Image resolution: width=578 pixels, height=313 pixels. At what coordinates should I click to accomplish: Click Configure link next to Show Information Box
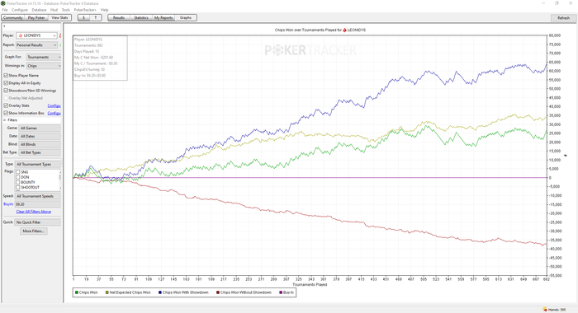[54, 114]
